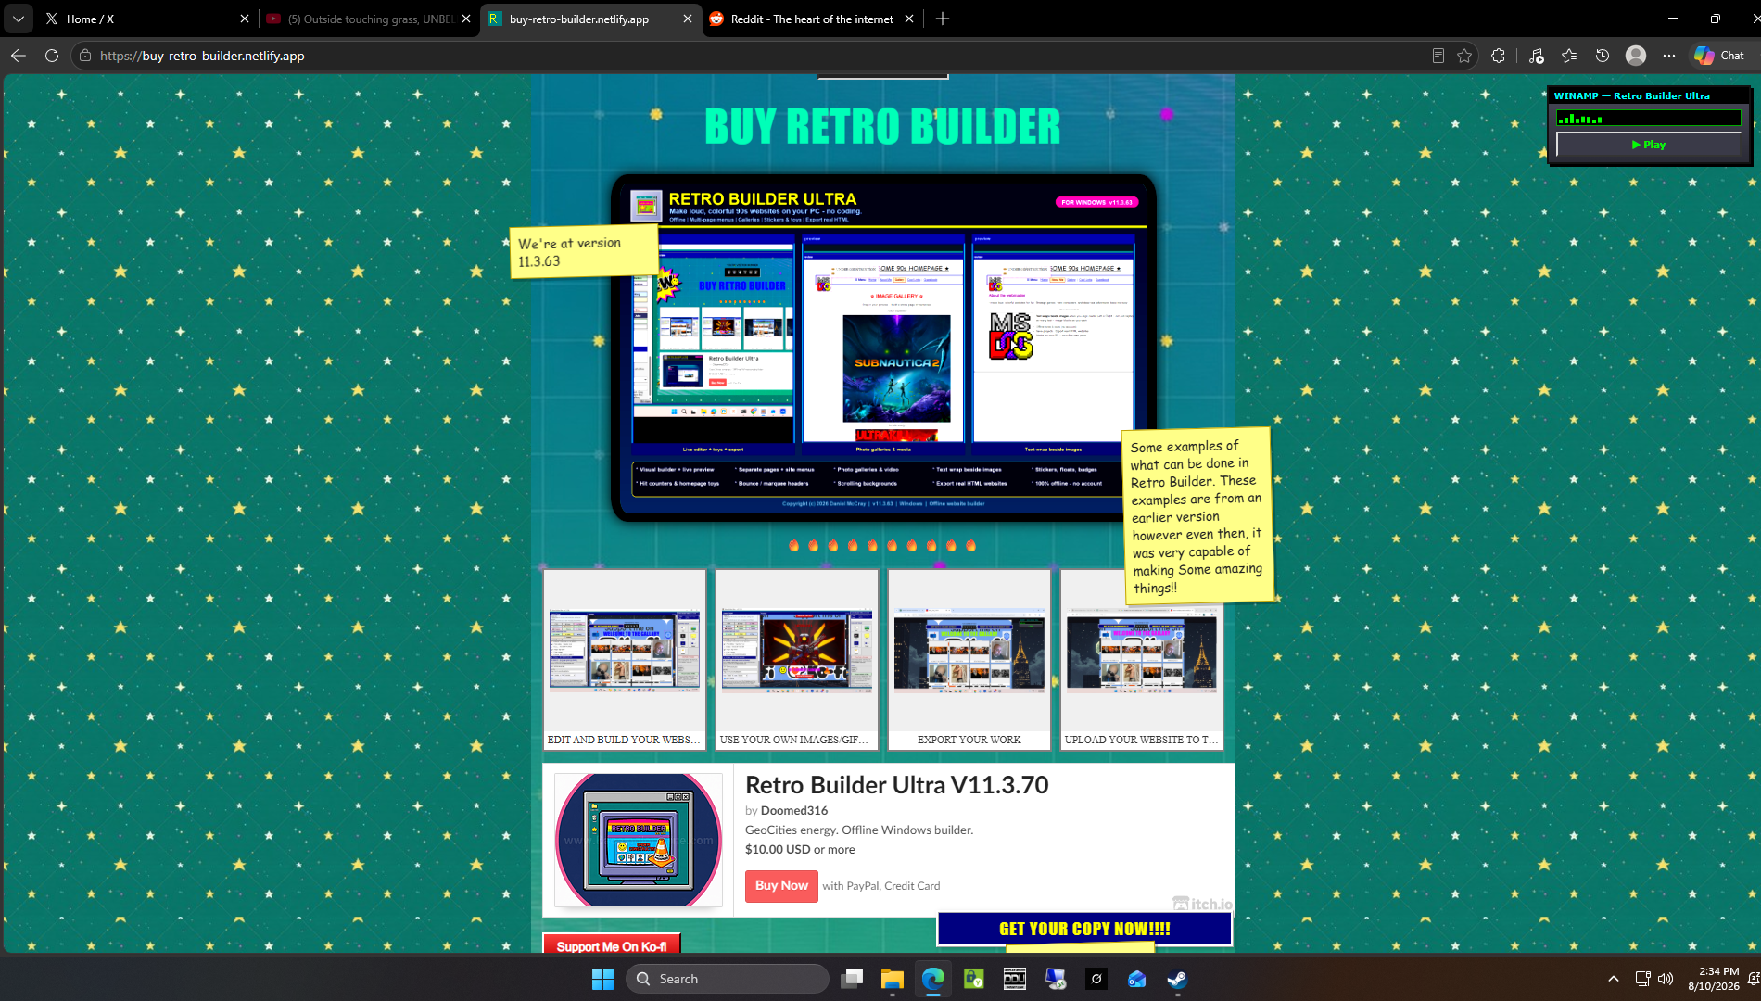Open the monitor-shaped taskbar app
The height and width of the screenshot is (1001, 1761).
click(1056, 979)
